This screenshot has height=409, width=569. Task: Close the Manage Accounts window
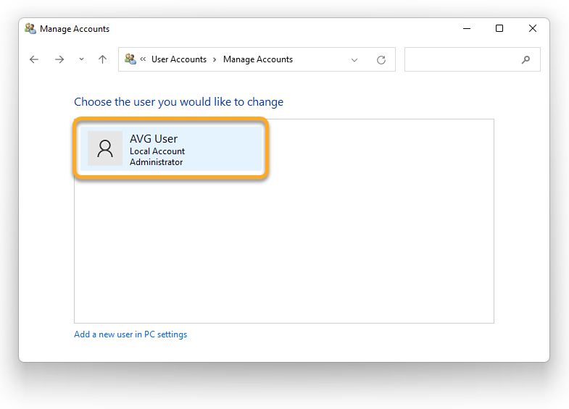(533, 29)
